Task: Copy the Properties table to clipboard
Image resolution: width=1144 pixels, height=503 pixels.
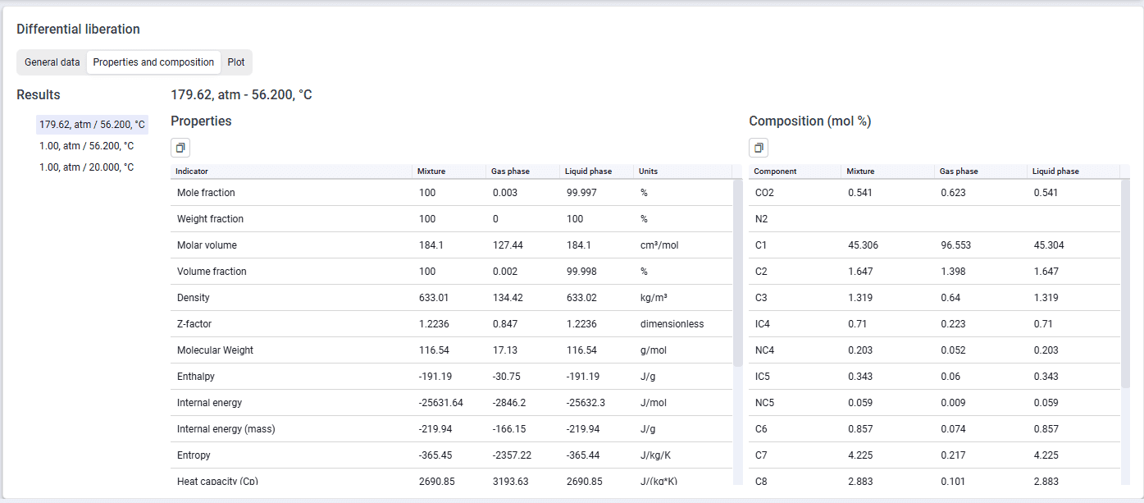Action: pyautogui.click(x=180, y=148)
